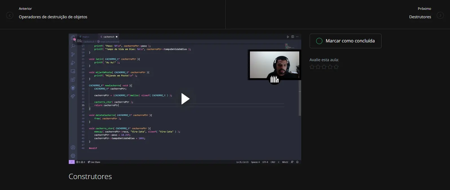The image size is (450, 190).
Task: Switch to the main.c editor tab
Action: (86, 37)
